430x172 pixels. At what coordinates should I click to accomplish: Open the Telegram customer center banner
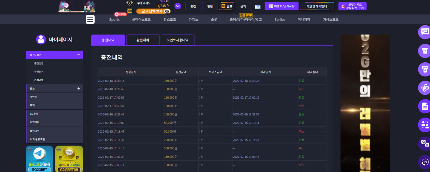tap(40, 159)
